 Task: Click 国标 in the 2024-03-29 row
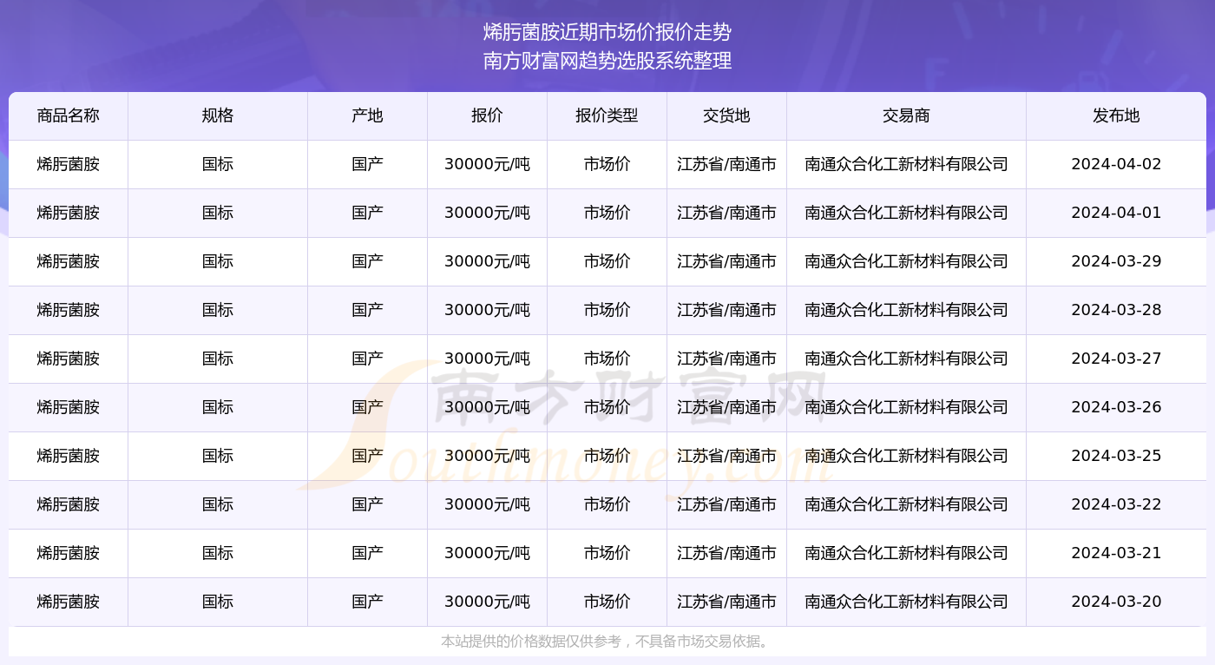[218, 261]
